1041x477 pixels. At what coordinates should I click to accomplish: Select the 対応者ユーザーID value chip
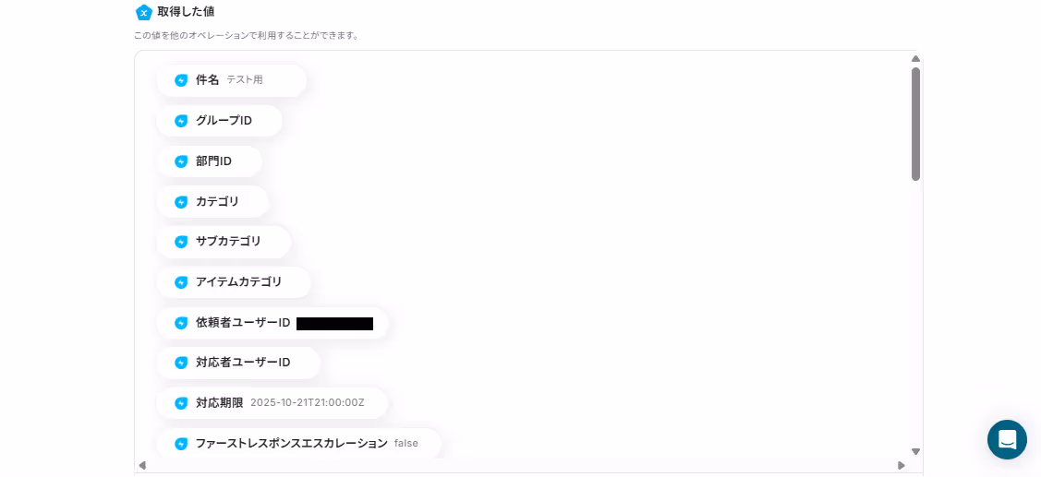pyautogui.click(x=238, y=363)
